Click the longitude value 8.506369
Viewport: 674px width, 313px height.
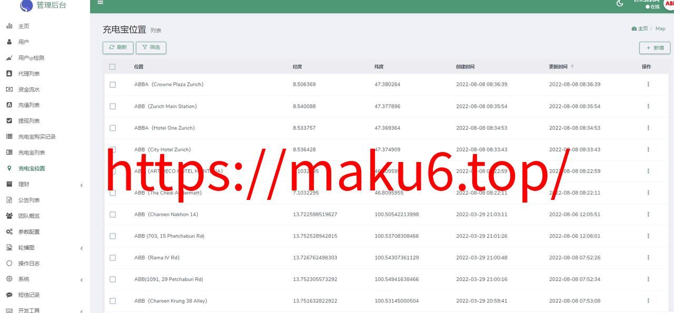coord(304,84)
